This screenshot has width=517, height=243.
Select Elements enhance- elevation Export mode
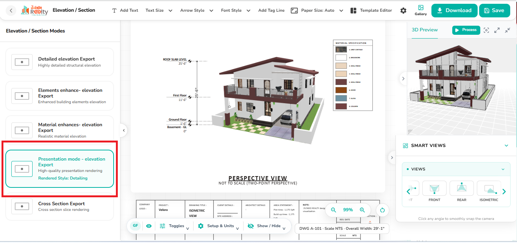click(x=59, y=96)
